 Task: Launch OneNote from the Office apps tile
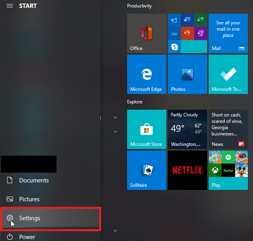[x=200, y=33]
